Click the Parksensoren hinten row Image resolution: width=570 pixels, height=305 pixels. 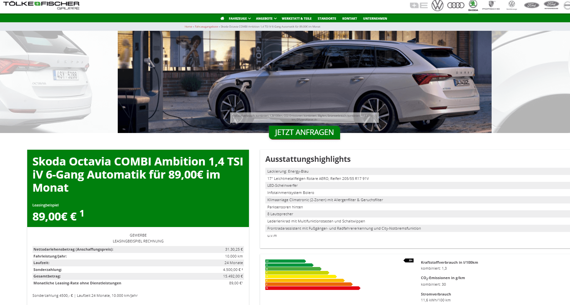417,207
